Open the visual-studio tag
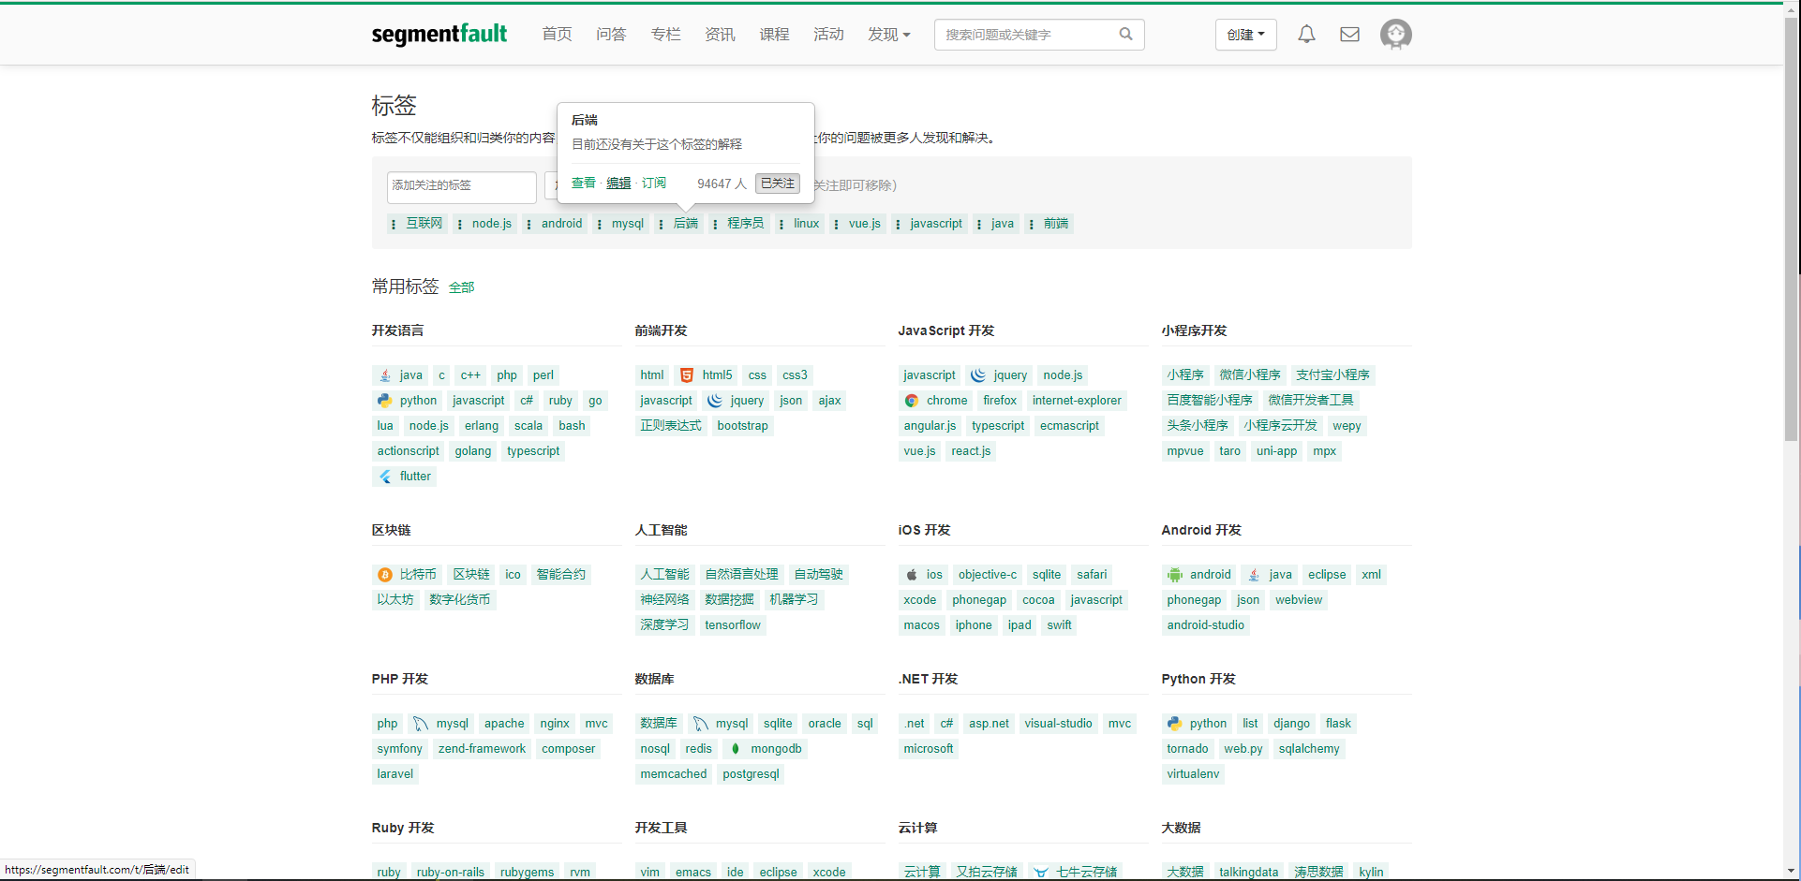Viewport: 1801px width, 881px height. coord(1059,724)
